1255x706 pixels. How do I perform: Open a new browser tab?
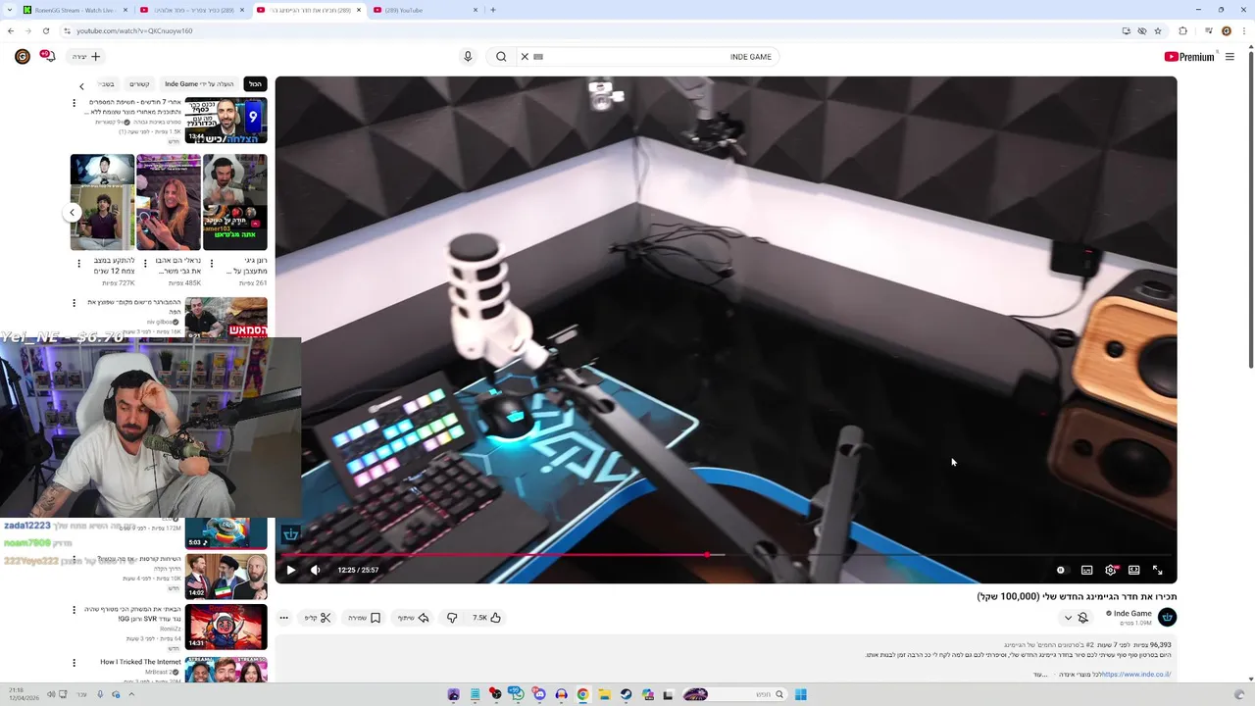tap(493, 10)
